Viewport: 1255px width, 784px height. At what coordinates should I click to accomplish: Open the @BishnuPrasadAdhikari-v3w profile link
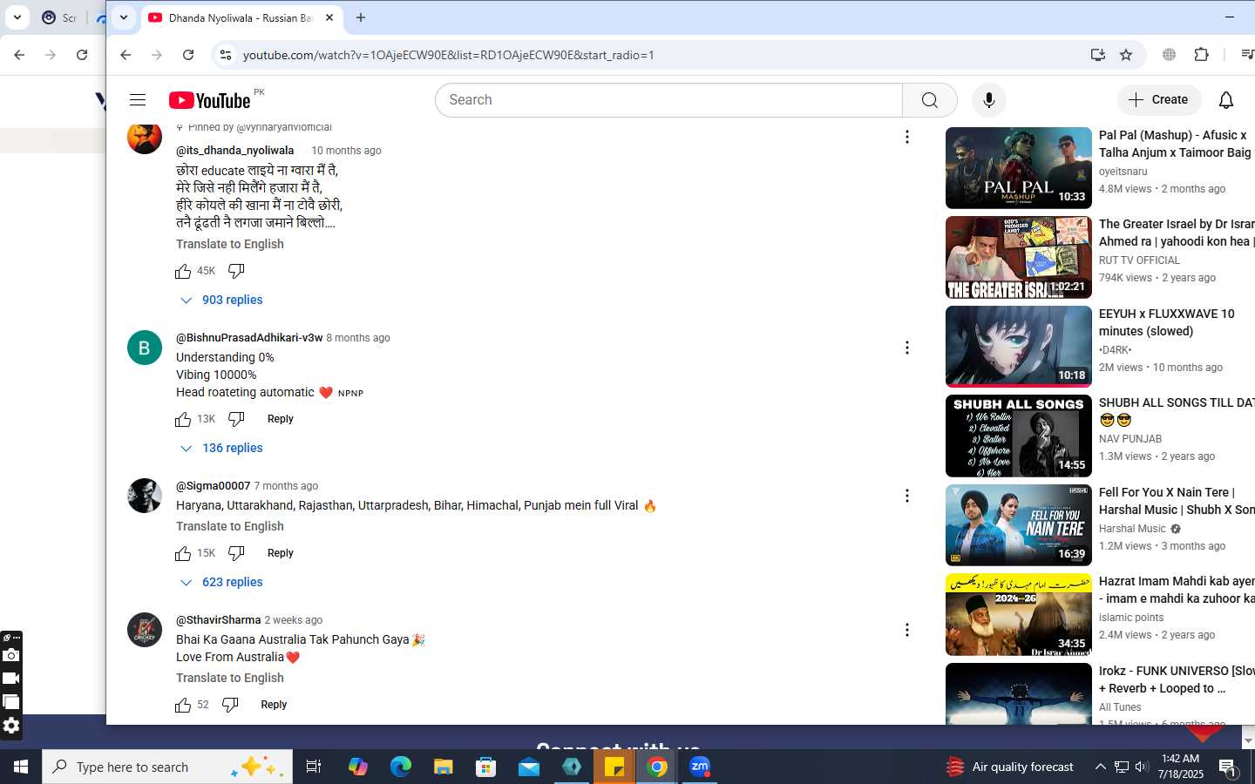coord(249,337)
